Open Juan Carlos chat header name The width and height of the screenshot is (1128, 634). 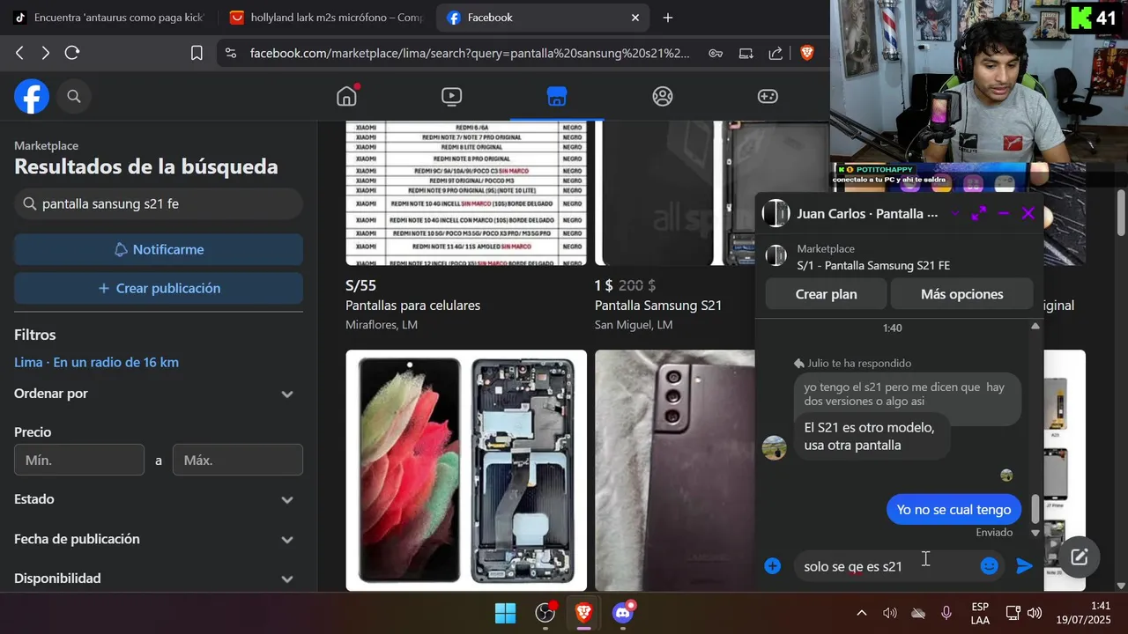pyautogui.click(x=867, y=213)
